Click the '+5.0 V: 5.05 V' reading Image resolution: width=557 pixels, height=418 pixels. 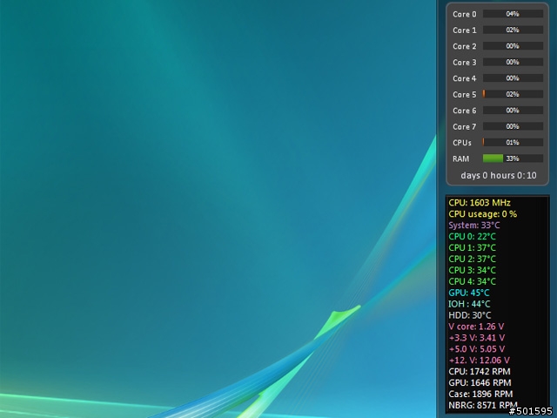pyautogui.click(x=476, y=349)
